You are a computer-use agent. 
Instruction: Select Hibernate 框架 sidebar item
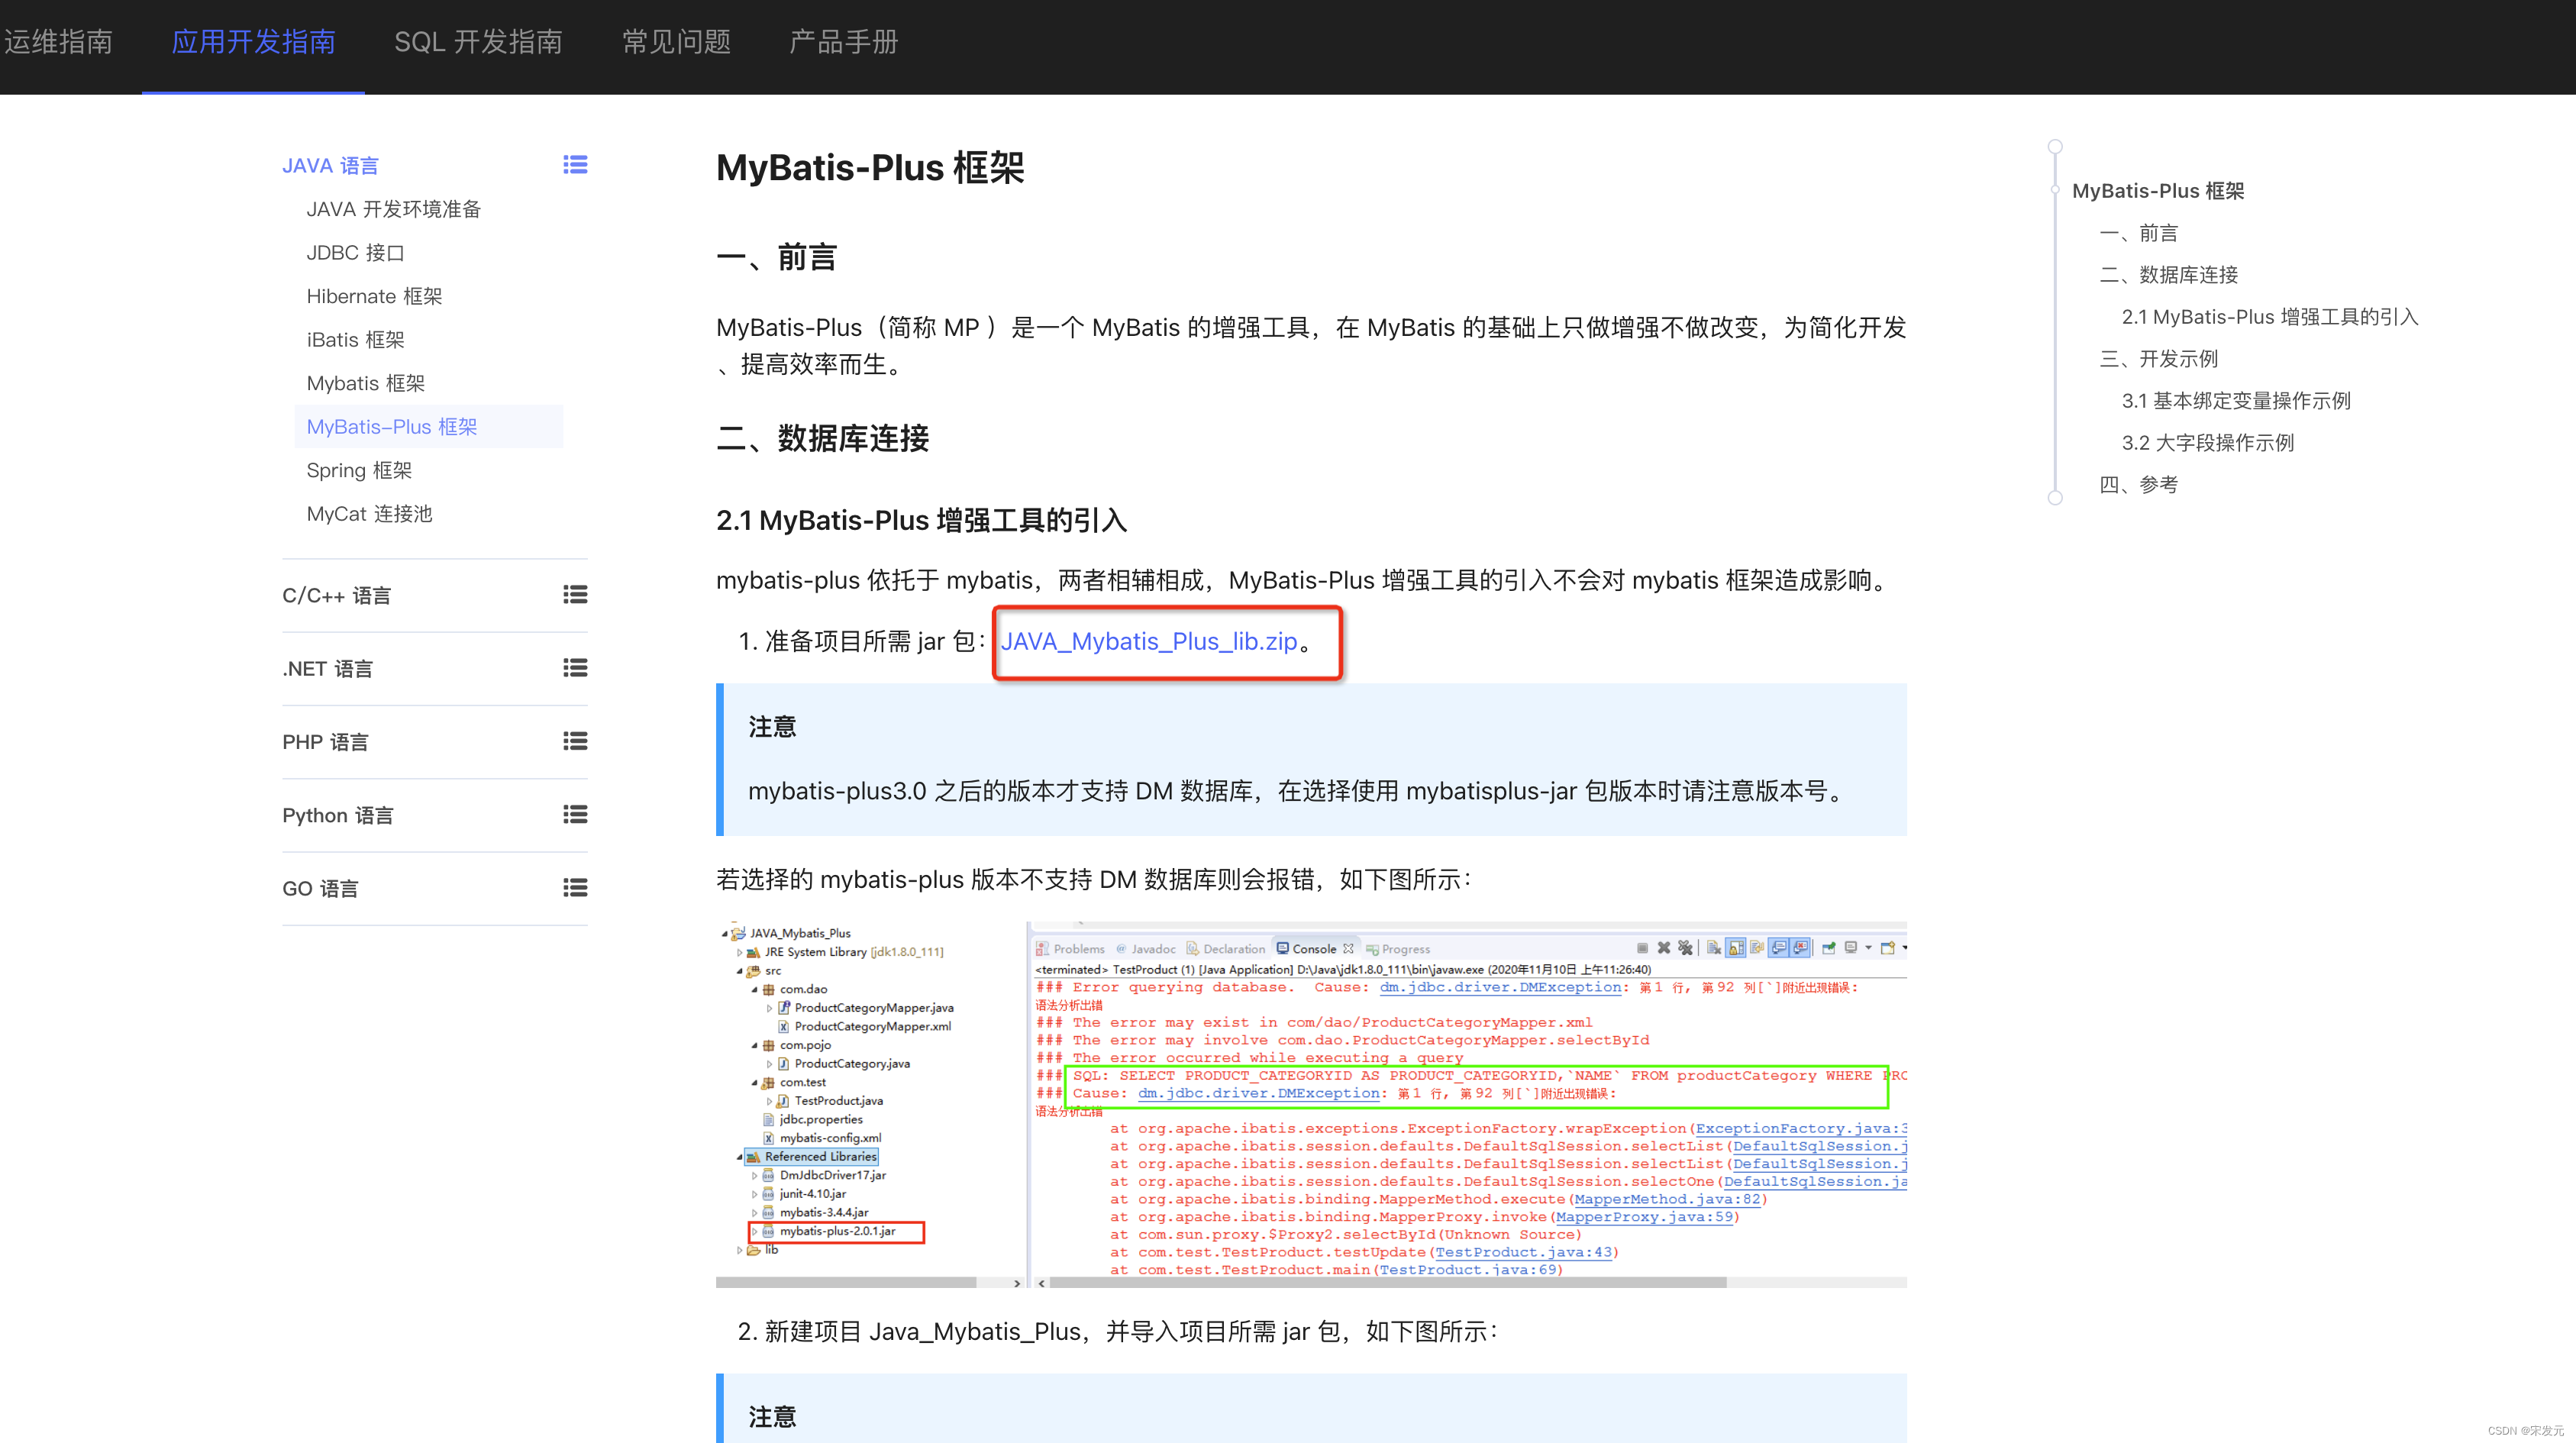pyautogui.click(x=377, y=295)
